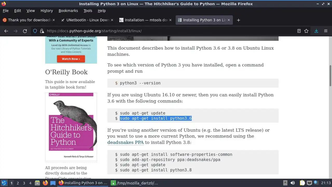Select the Installing Python 3 on Linux tab
The width and height of the screenshot is (332, 187).
coord(204,20)
